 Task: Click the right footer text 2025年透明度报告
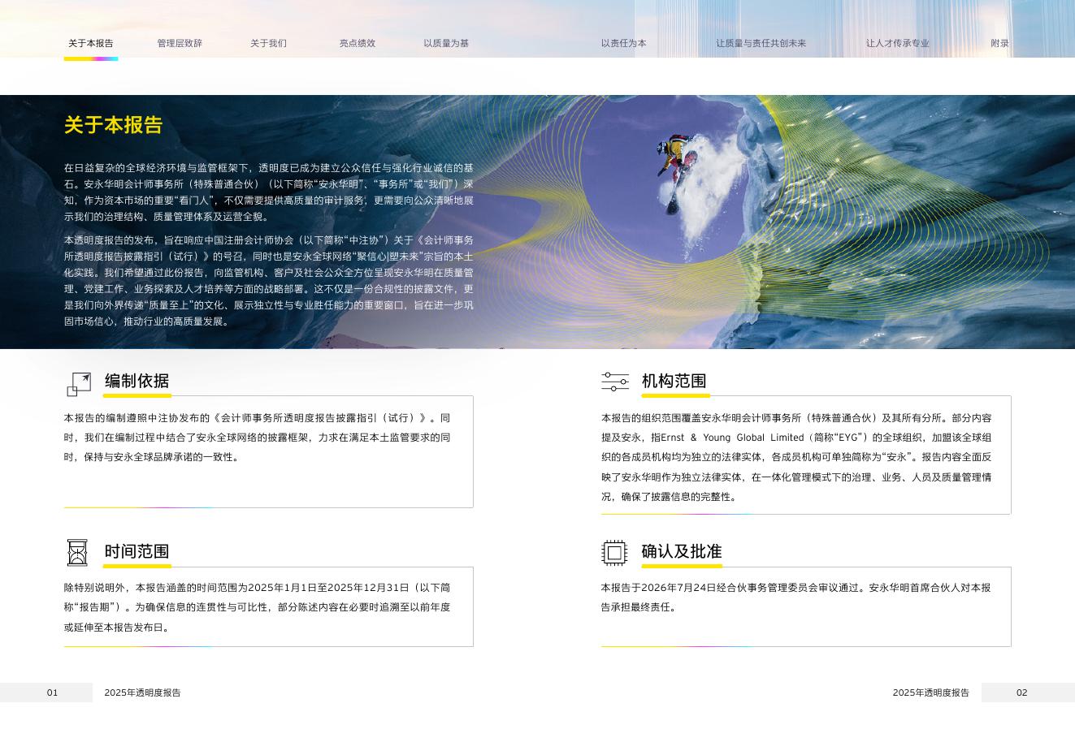point(931,692)
